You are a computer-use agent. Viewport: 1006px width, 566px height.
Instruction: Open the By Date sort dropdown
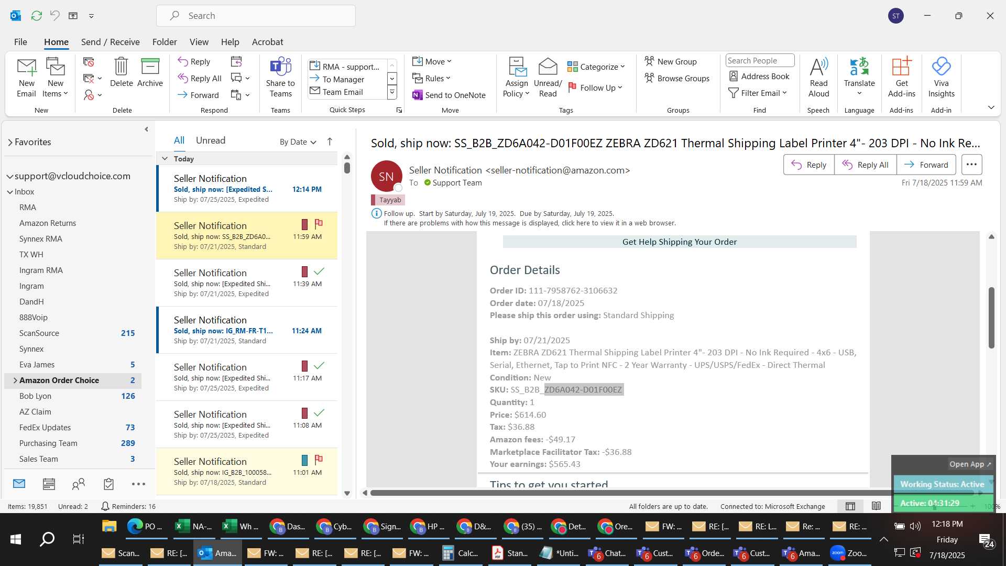click(x=298, y=141)
